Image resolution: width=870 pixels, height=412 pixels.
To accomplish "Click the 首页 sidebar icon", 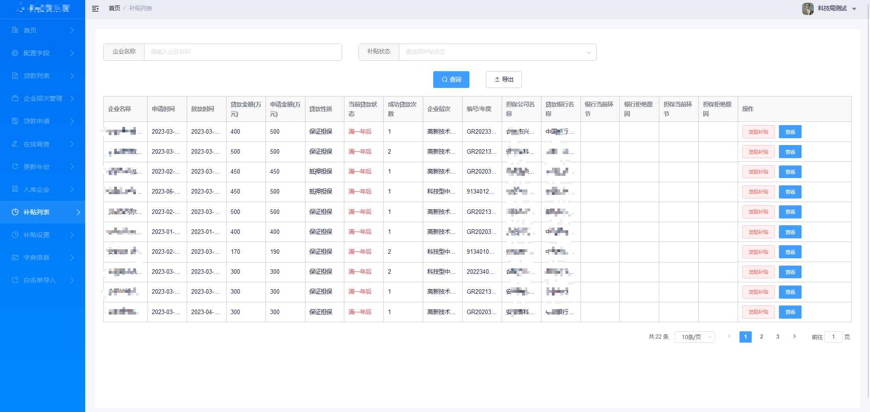I will coord(15,30).
